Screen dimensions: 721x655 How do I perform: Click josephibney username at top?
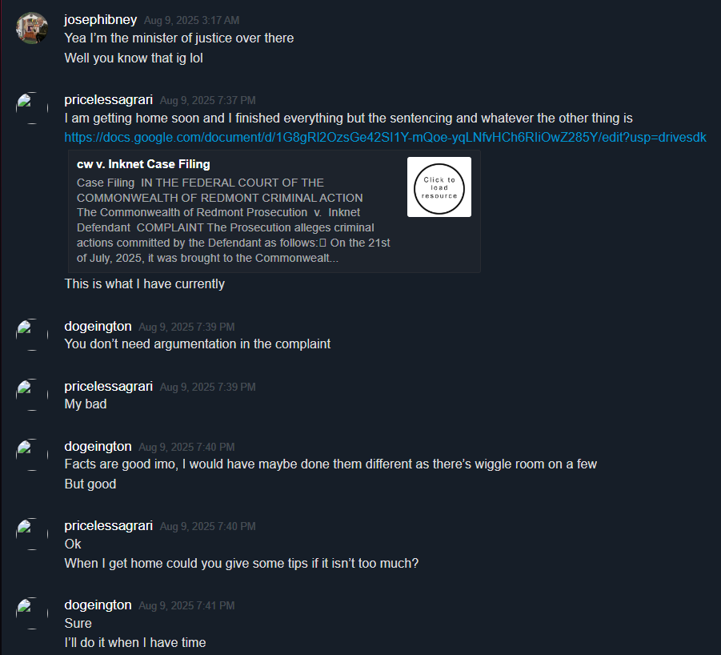(100, 20)
